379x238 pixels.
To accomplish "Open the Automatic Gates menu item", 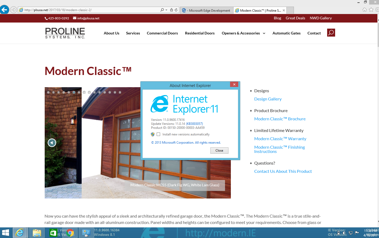I will click(x=286, y=33).
